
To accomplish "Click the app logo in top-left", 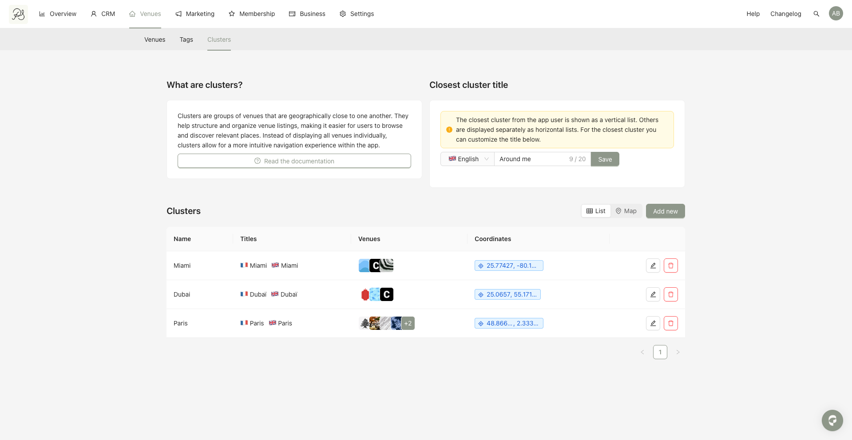I will [18, 14].
